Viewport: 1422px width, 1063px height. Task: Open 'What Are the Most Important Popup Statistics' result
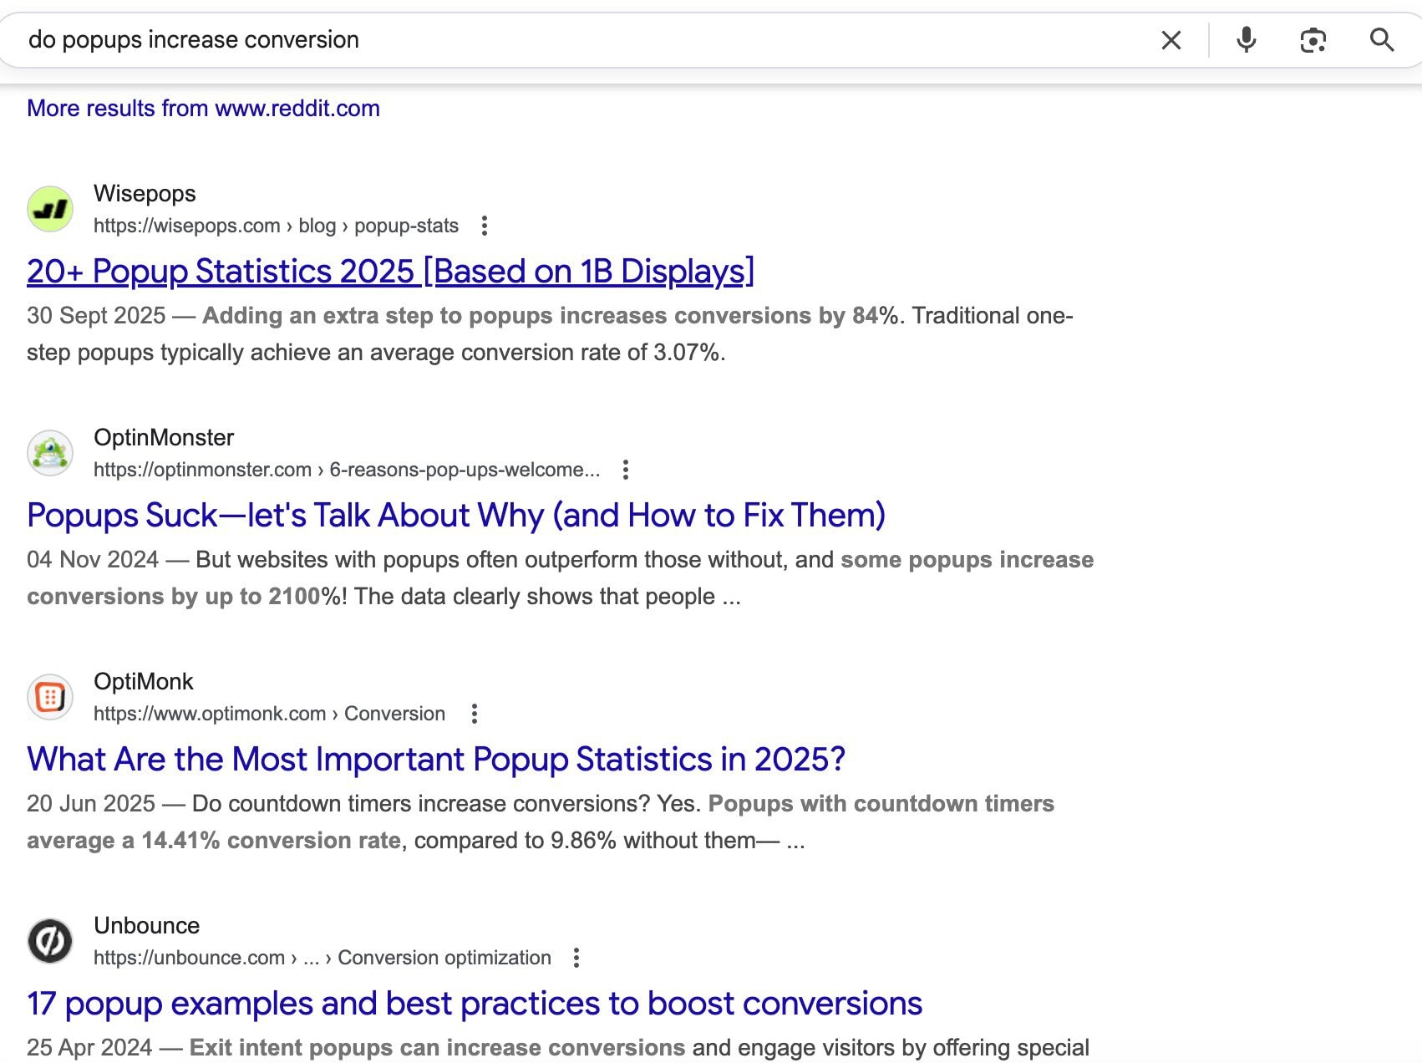(436, 760)
